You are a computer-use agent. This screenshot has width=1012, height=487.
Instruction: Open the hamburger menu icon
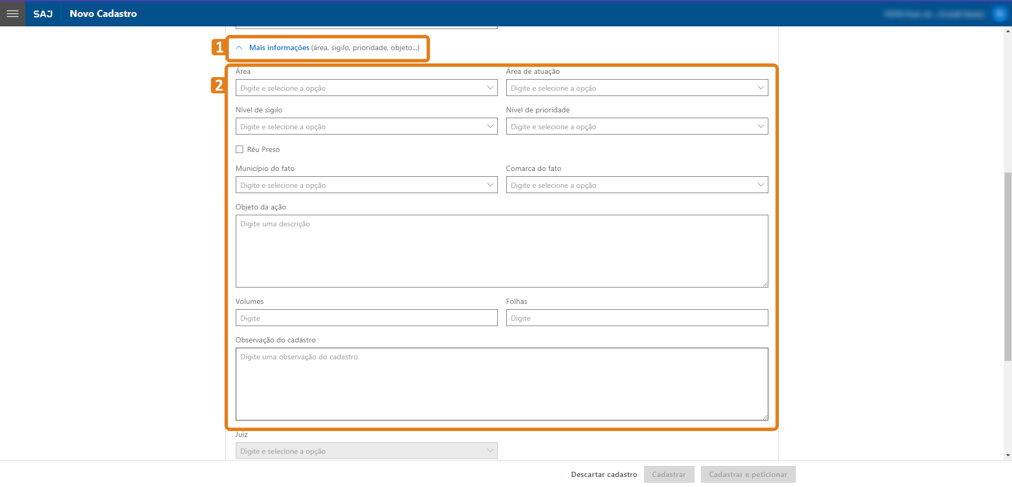coord(13,14)
